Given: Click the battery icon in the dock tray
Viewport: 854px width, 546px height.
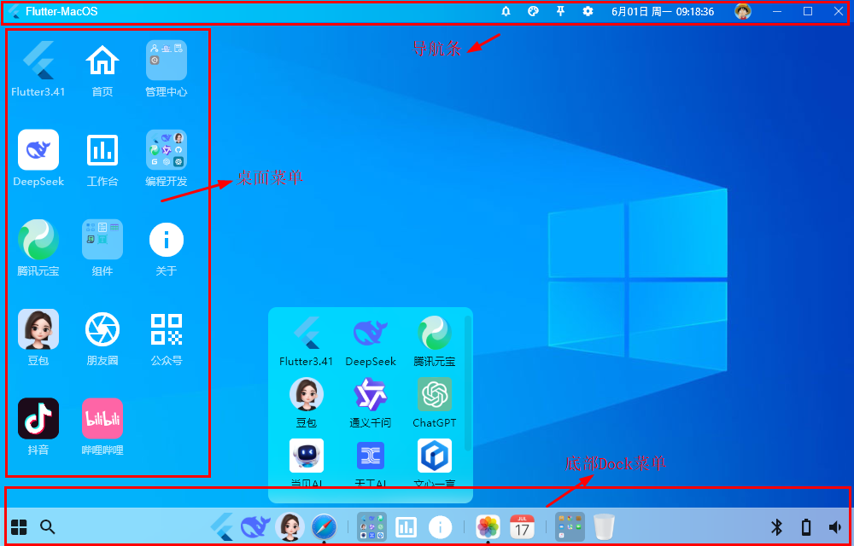Looking at the screenshot, I should (x=806, y=526).
